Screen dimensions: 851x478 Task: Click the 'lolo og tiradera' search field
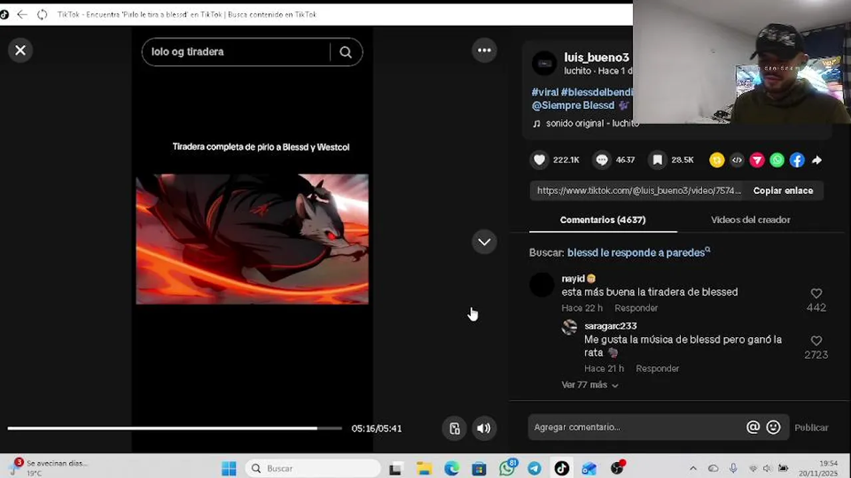pos(236,52)
